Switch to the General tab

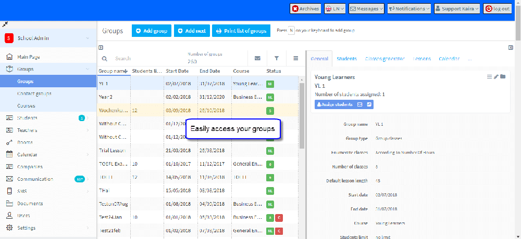pos(319,59)
